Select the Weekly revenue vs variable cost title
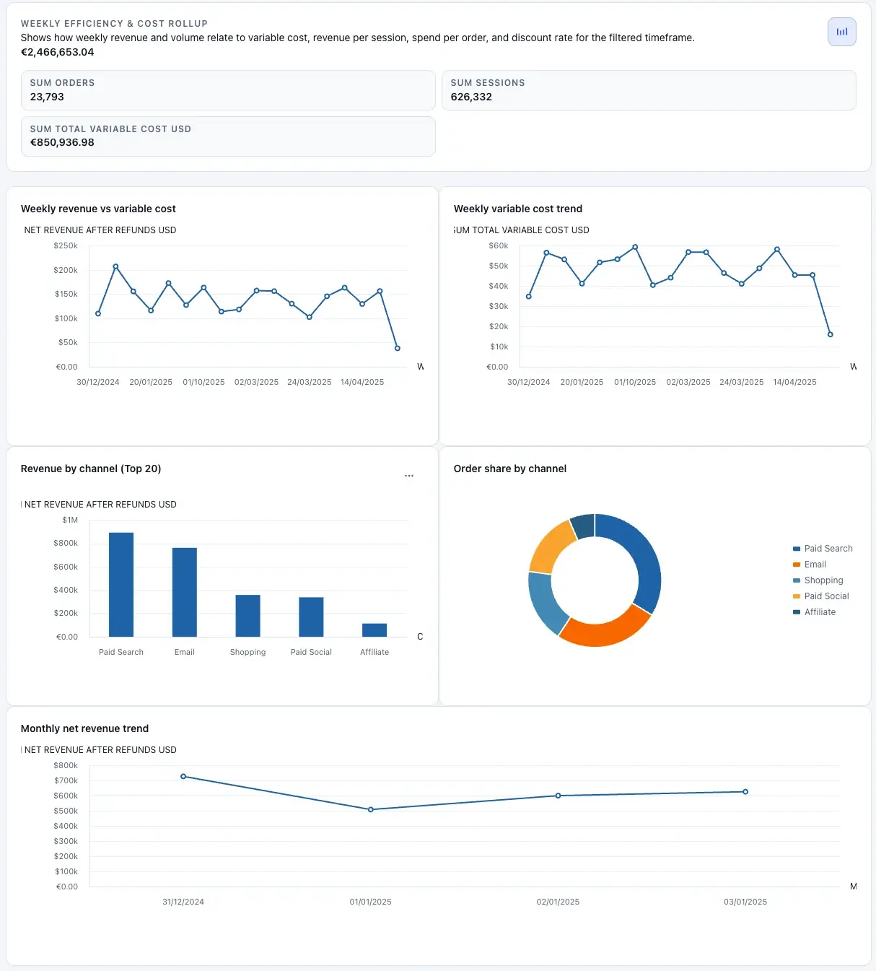 [x=98, y=209]
